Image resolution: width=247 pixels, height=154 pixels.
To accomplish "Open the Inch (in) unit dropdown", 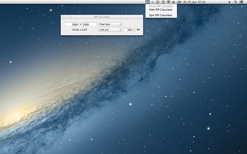I will tap(110, 30).
